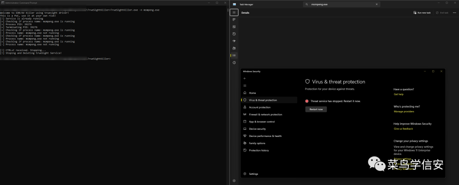Open the Users page in Task Manager
This screenshot has width=459, height=185.
point(234,48)
